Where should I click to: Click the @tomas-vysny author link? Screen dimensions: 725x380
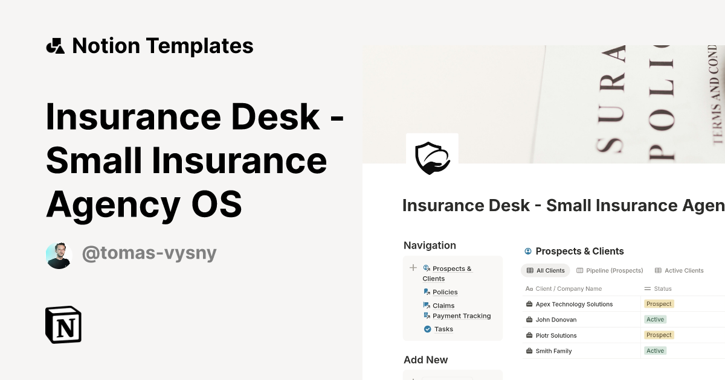pyautogui.click(x=149, y=253)
